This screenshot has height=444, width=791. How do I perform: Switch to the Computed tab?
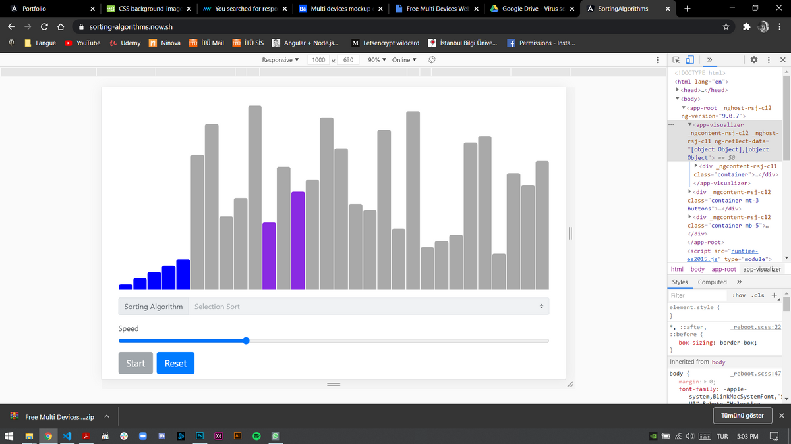point(712,282)
